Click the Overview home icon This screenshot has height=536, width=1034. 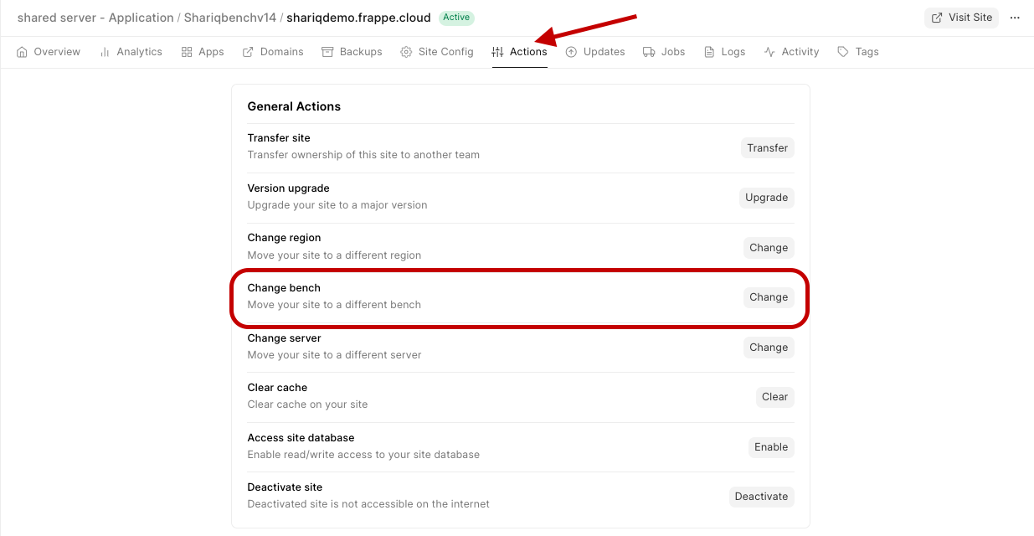(x=22, y=52)
